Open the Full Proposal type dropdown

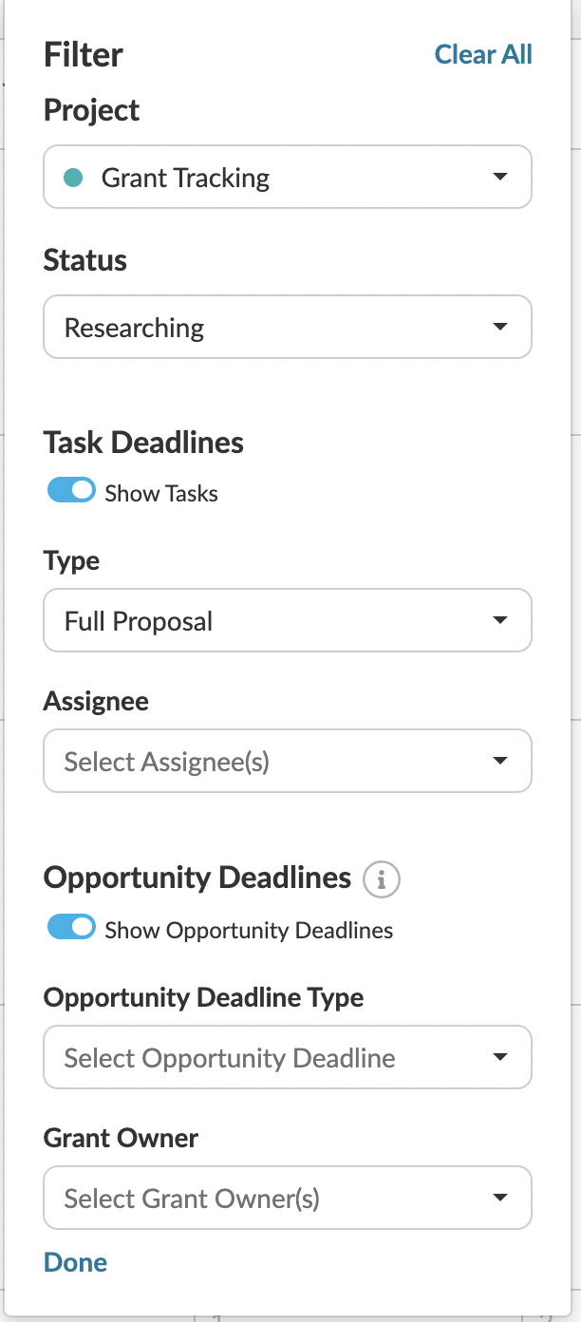point(288,620)
